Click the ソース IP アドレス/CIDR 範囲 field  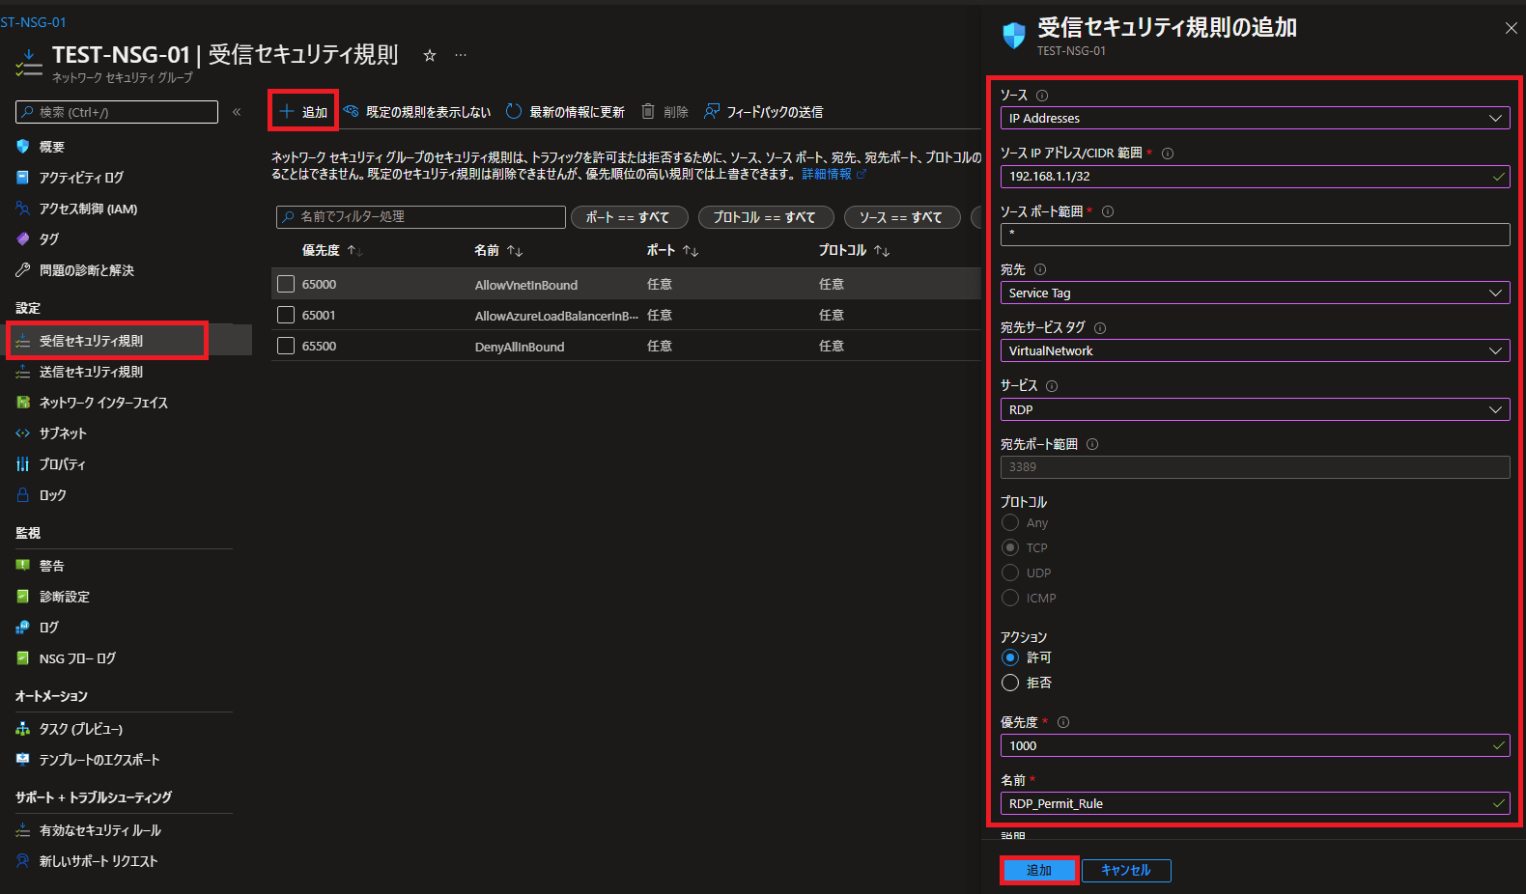point(1255,177)
